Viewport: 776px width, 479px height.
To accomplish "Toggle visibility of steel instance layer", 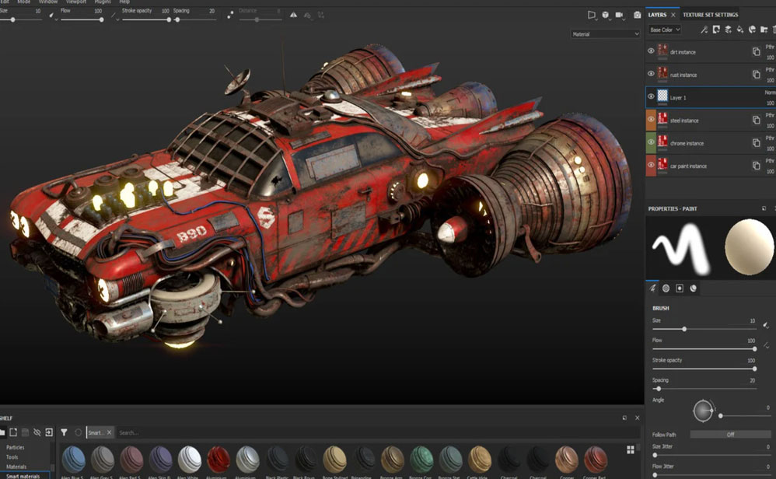I will pos(651,120).
